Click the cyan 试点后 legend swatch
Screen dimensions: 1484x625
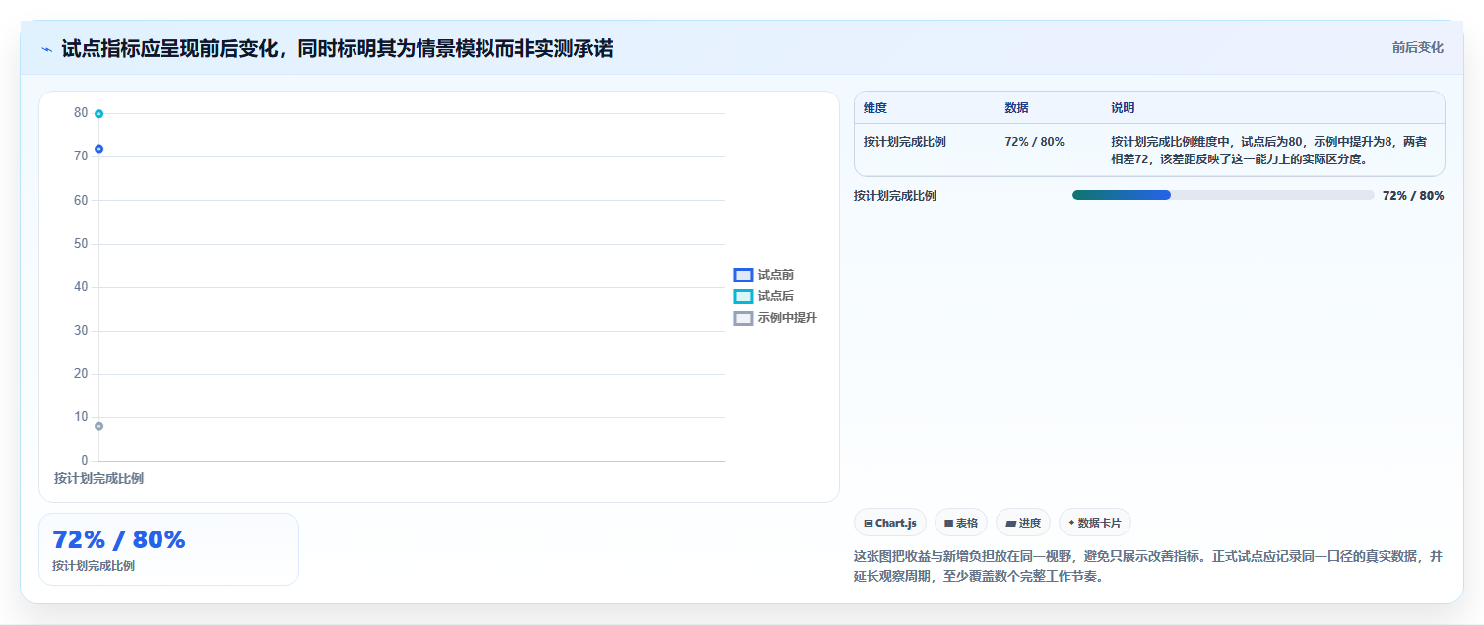click(743, 296)
